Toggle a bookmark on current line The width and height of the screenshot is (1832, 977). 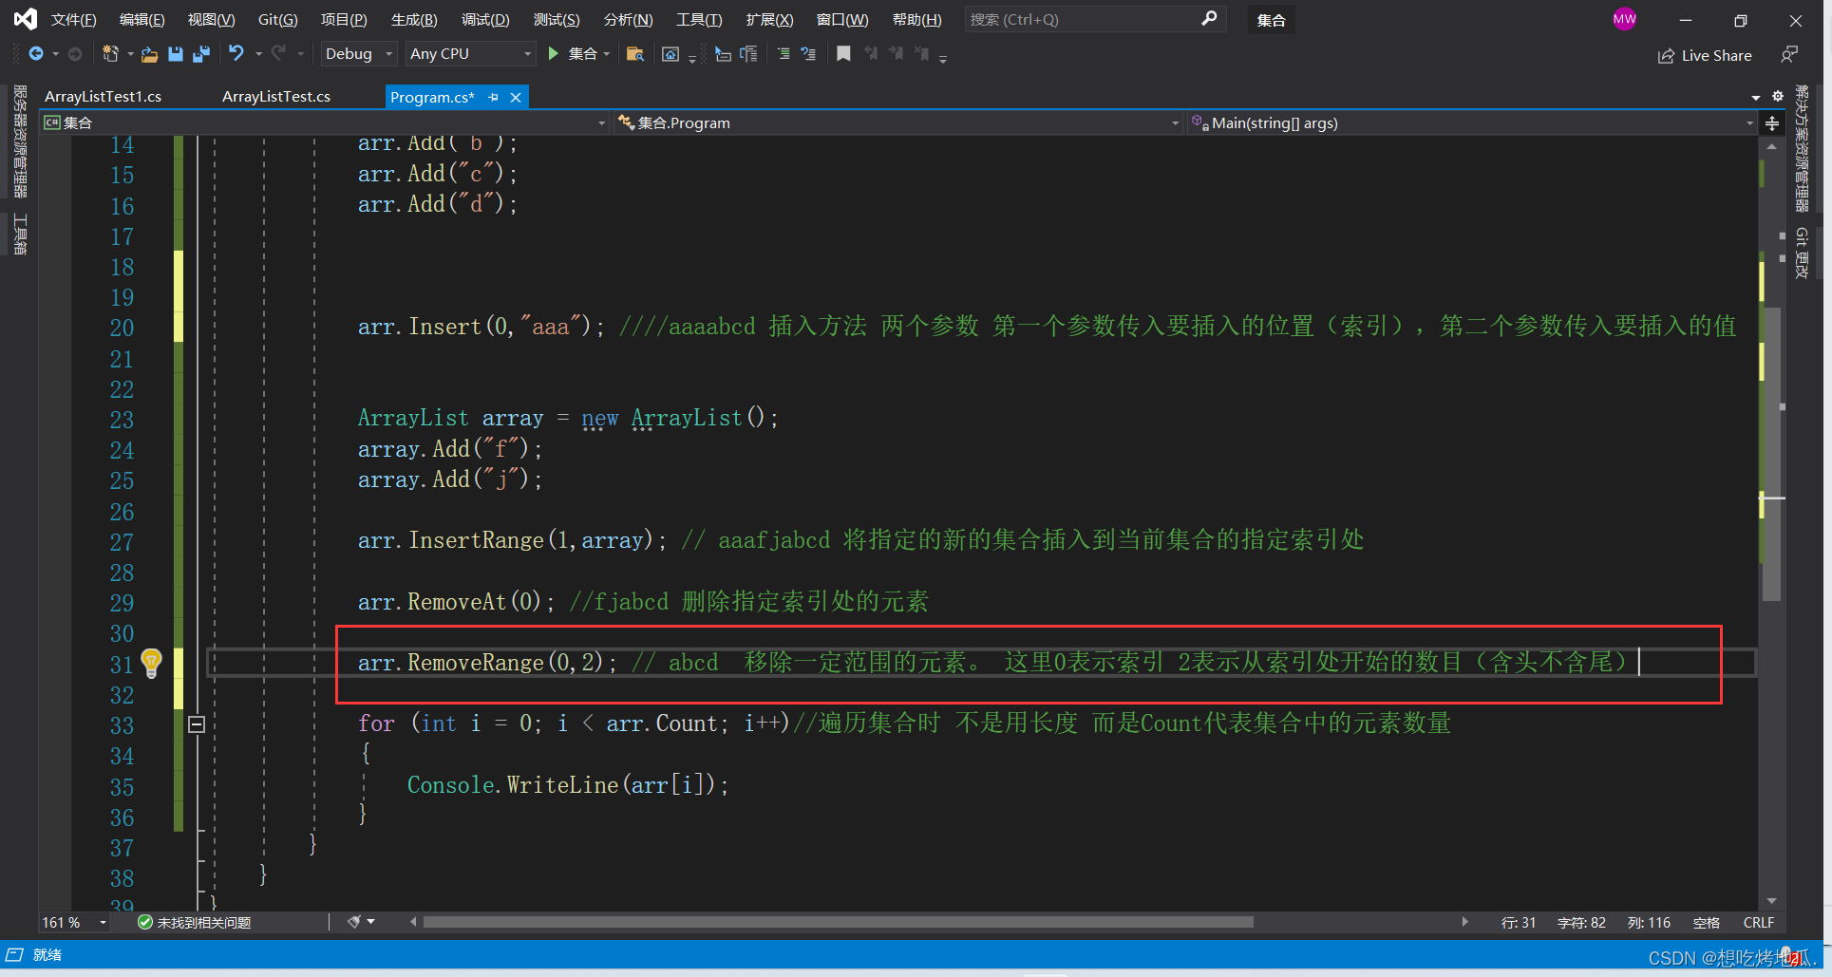(843, 54)
